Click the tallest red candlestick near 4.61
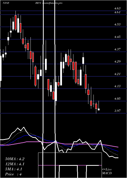 tap(16, 22)
